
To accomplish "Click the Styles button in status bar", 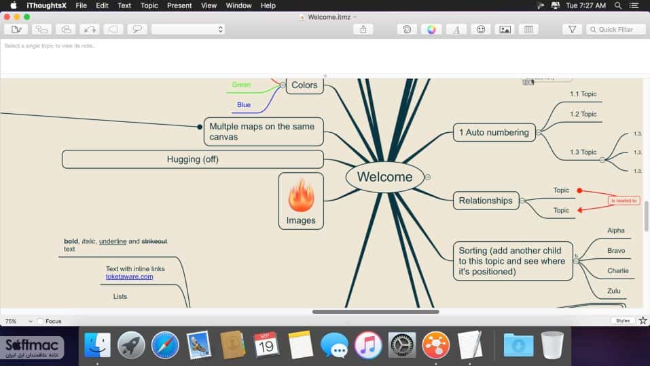I will [x=623, y=321].
